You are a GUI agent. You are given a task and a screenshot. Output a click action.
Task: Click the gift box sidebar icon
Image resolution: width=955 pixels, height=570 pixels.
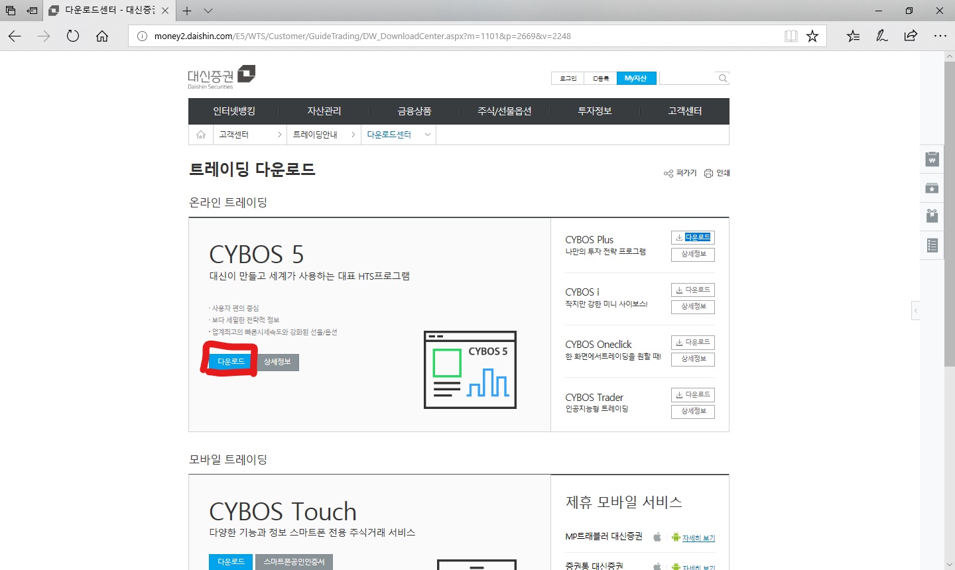[x=932, y=216]
